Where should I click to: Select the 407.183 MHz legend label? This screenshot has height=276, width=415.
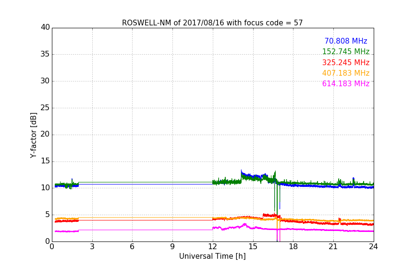(x=346, y=73)
